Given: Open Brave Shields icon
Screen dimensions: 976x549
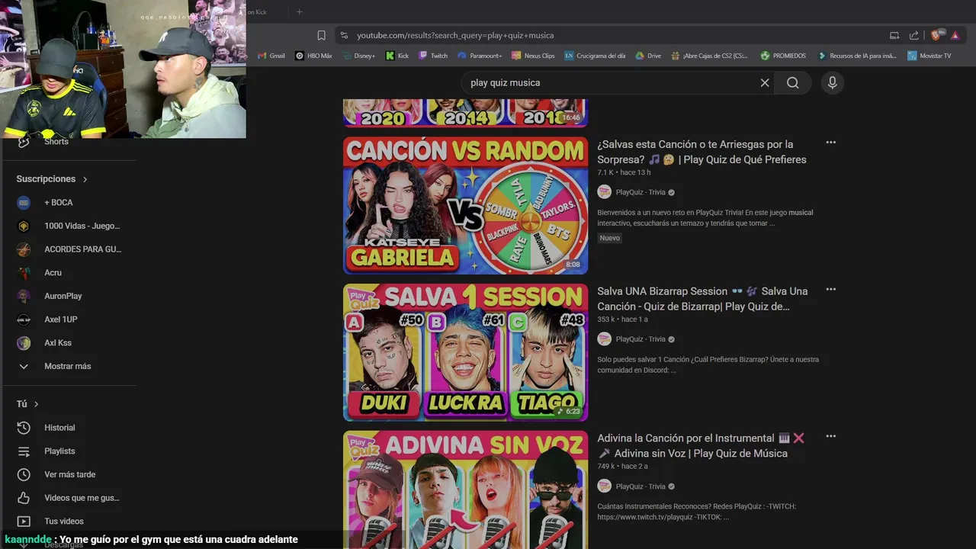Looking at the screenshot, I should pos(937,35).
